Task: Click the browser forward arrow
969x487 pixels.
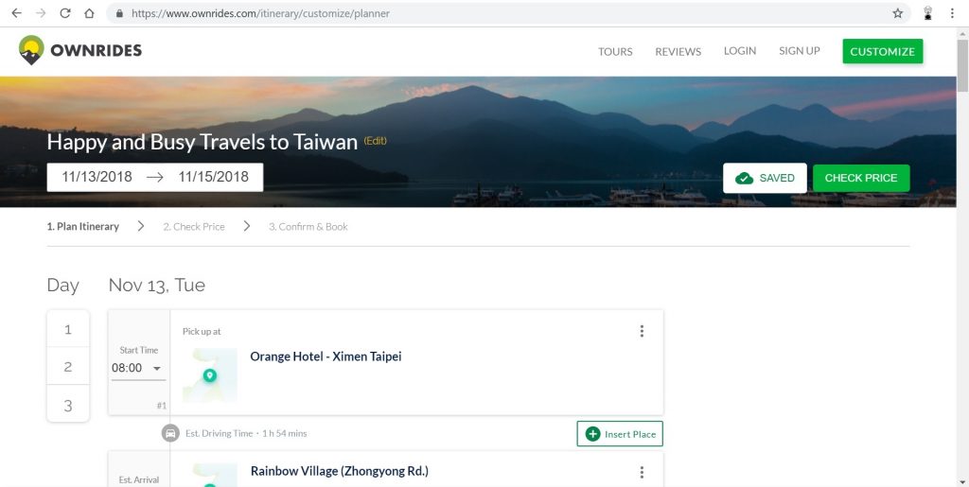Action: [x=41, y=13]
